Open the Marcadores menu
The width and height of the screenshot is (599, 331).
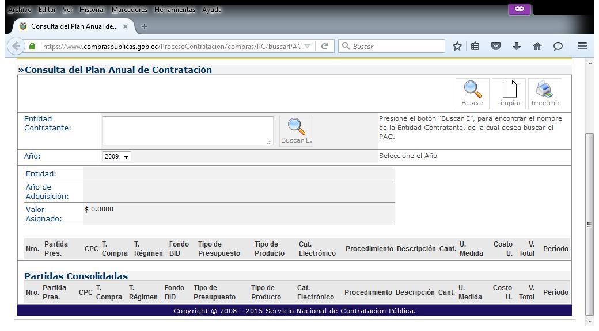coord(130,10)
